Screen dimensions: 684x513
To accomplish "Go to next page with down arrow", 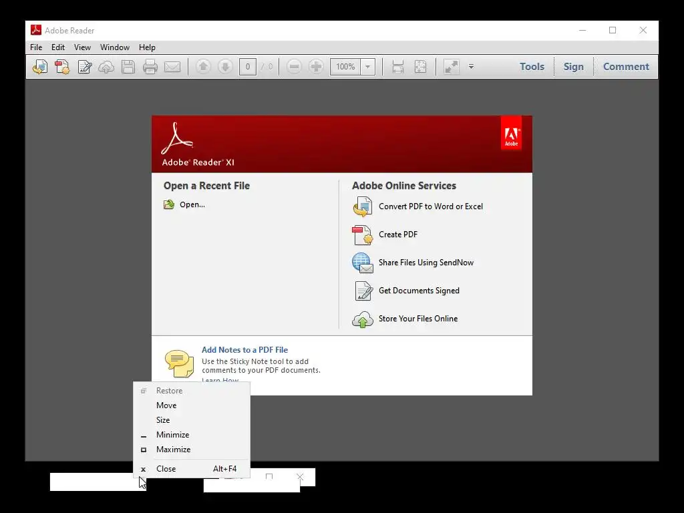I will pos(225,67).
